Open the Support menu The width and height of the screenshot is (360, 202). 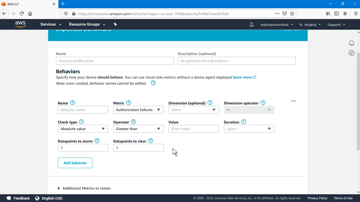(x=336, y=25)
